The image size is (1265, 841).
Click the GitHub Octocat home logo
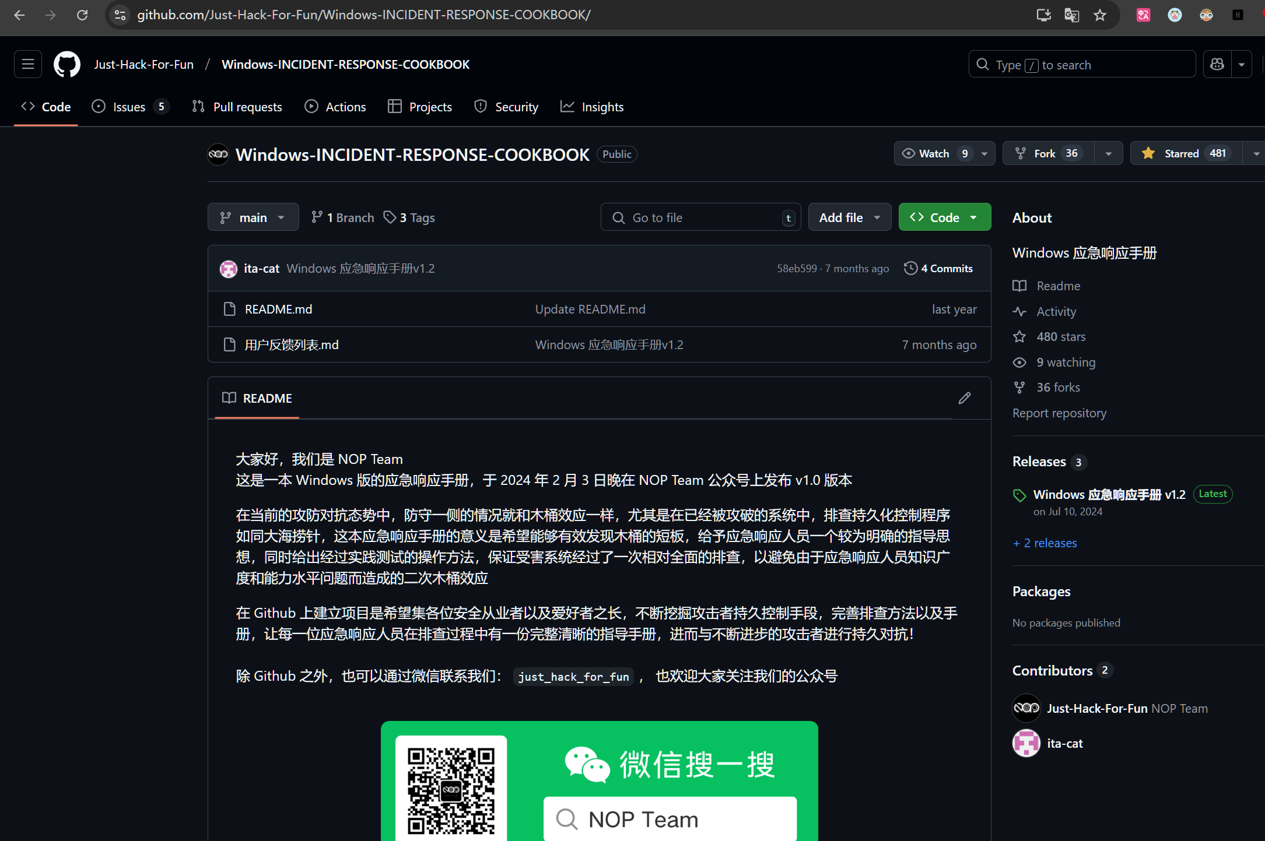tap(66, 64)
